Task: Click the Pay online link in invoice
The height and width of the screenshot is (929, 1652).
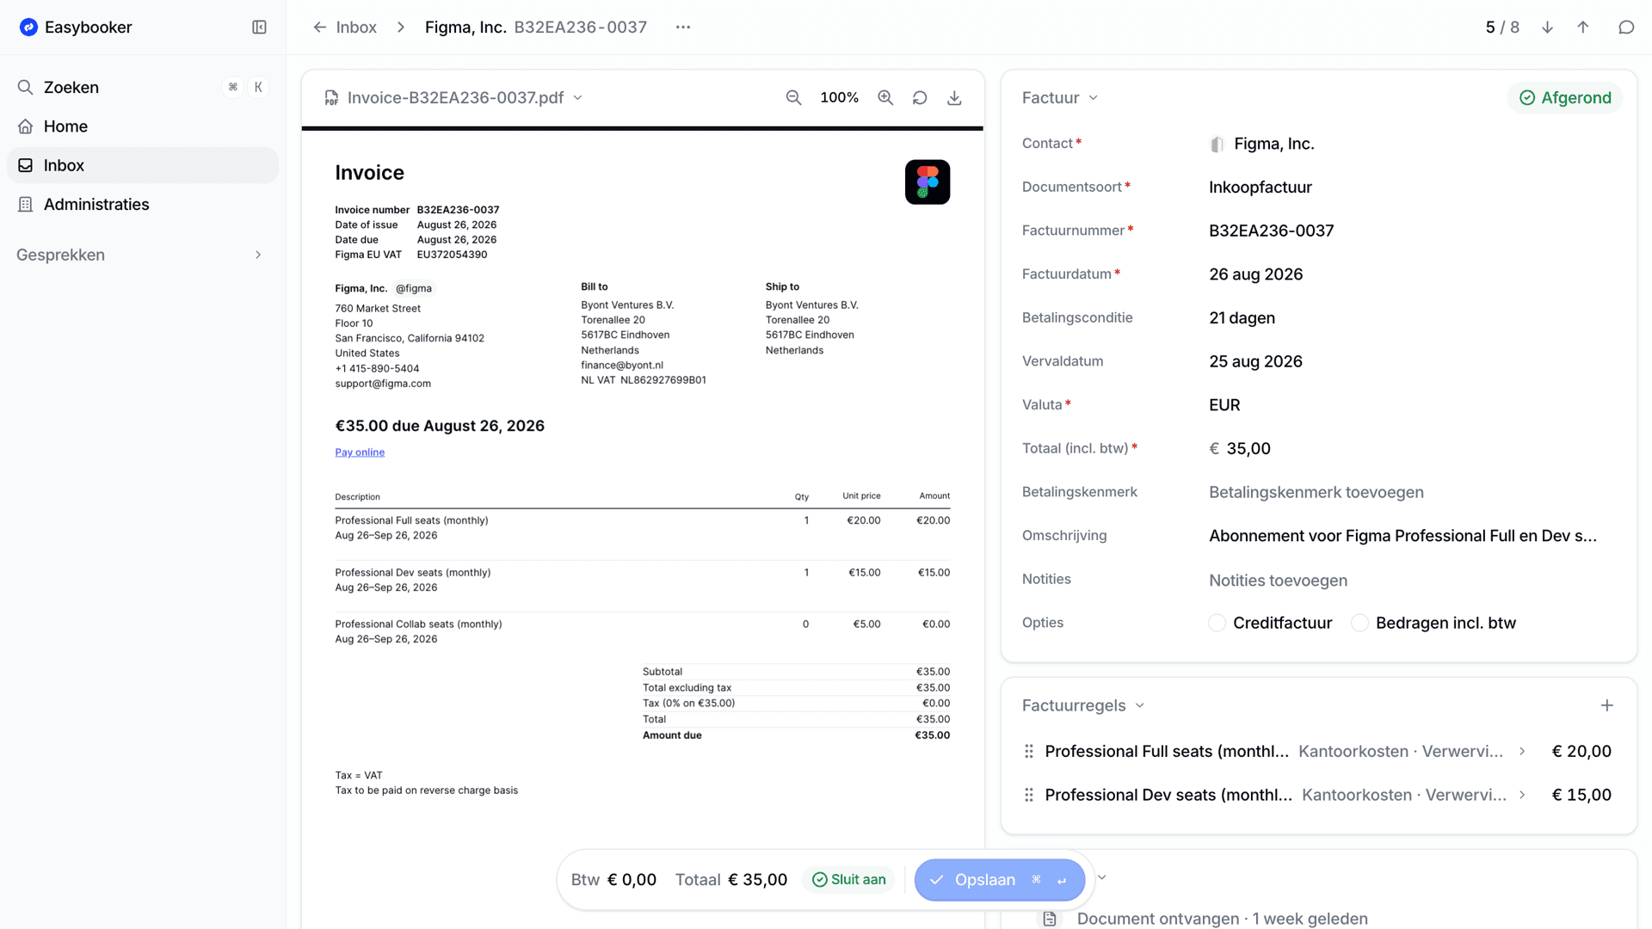Action: point(360,452)
